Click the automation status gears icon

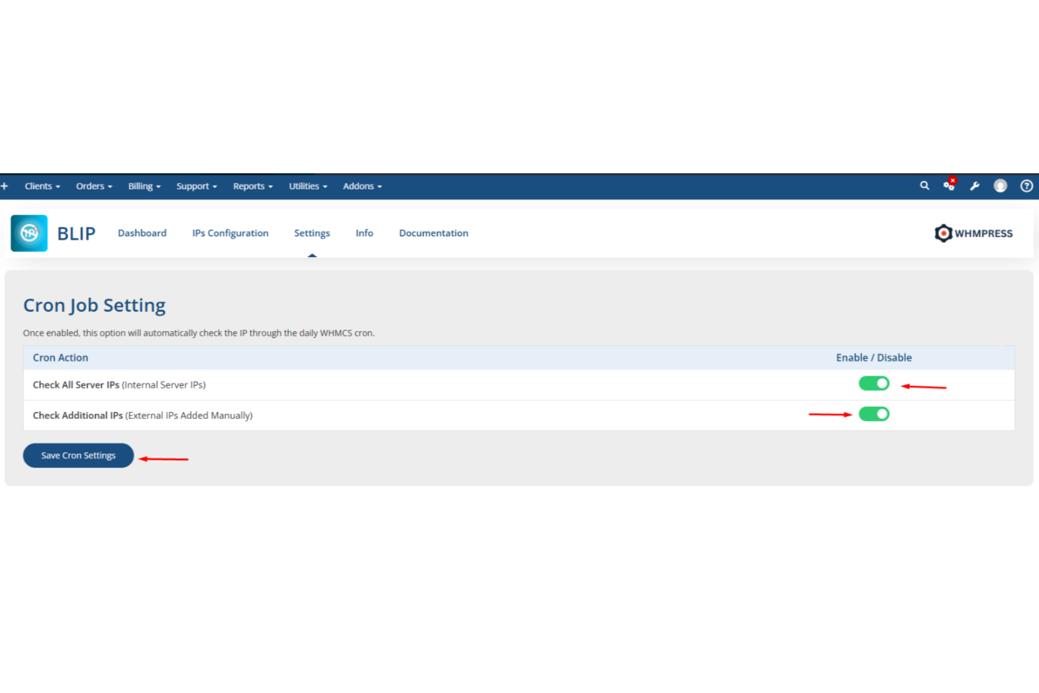pos(949,186)
